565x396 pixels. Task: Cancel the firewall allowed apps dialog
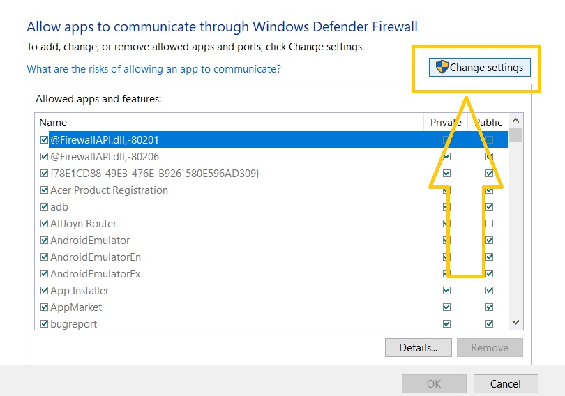click(x=506, y=383)
